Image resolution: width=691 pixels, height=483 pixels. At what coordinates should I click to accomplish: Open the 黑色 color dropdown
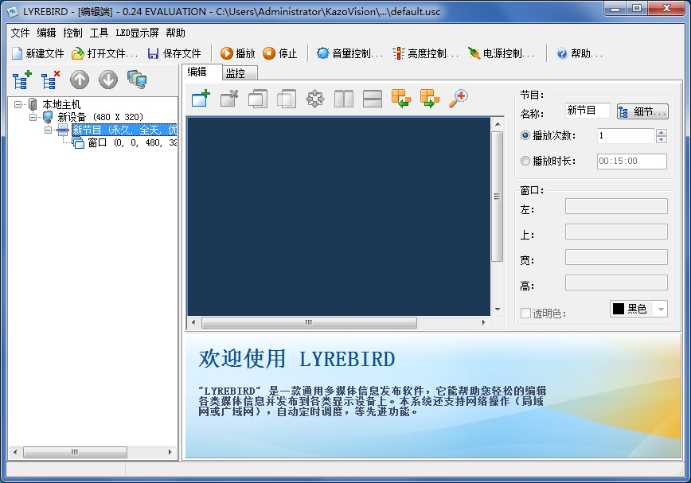pos(661,309)
